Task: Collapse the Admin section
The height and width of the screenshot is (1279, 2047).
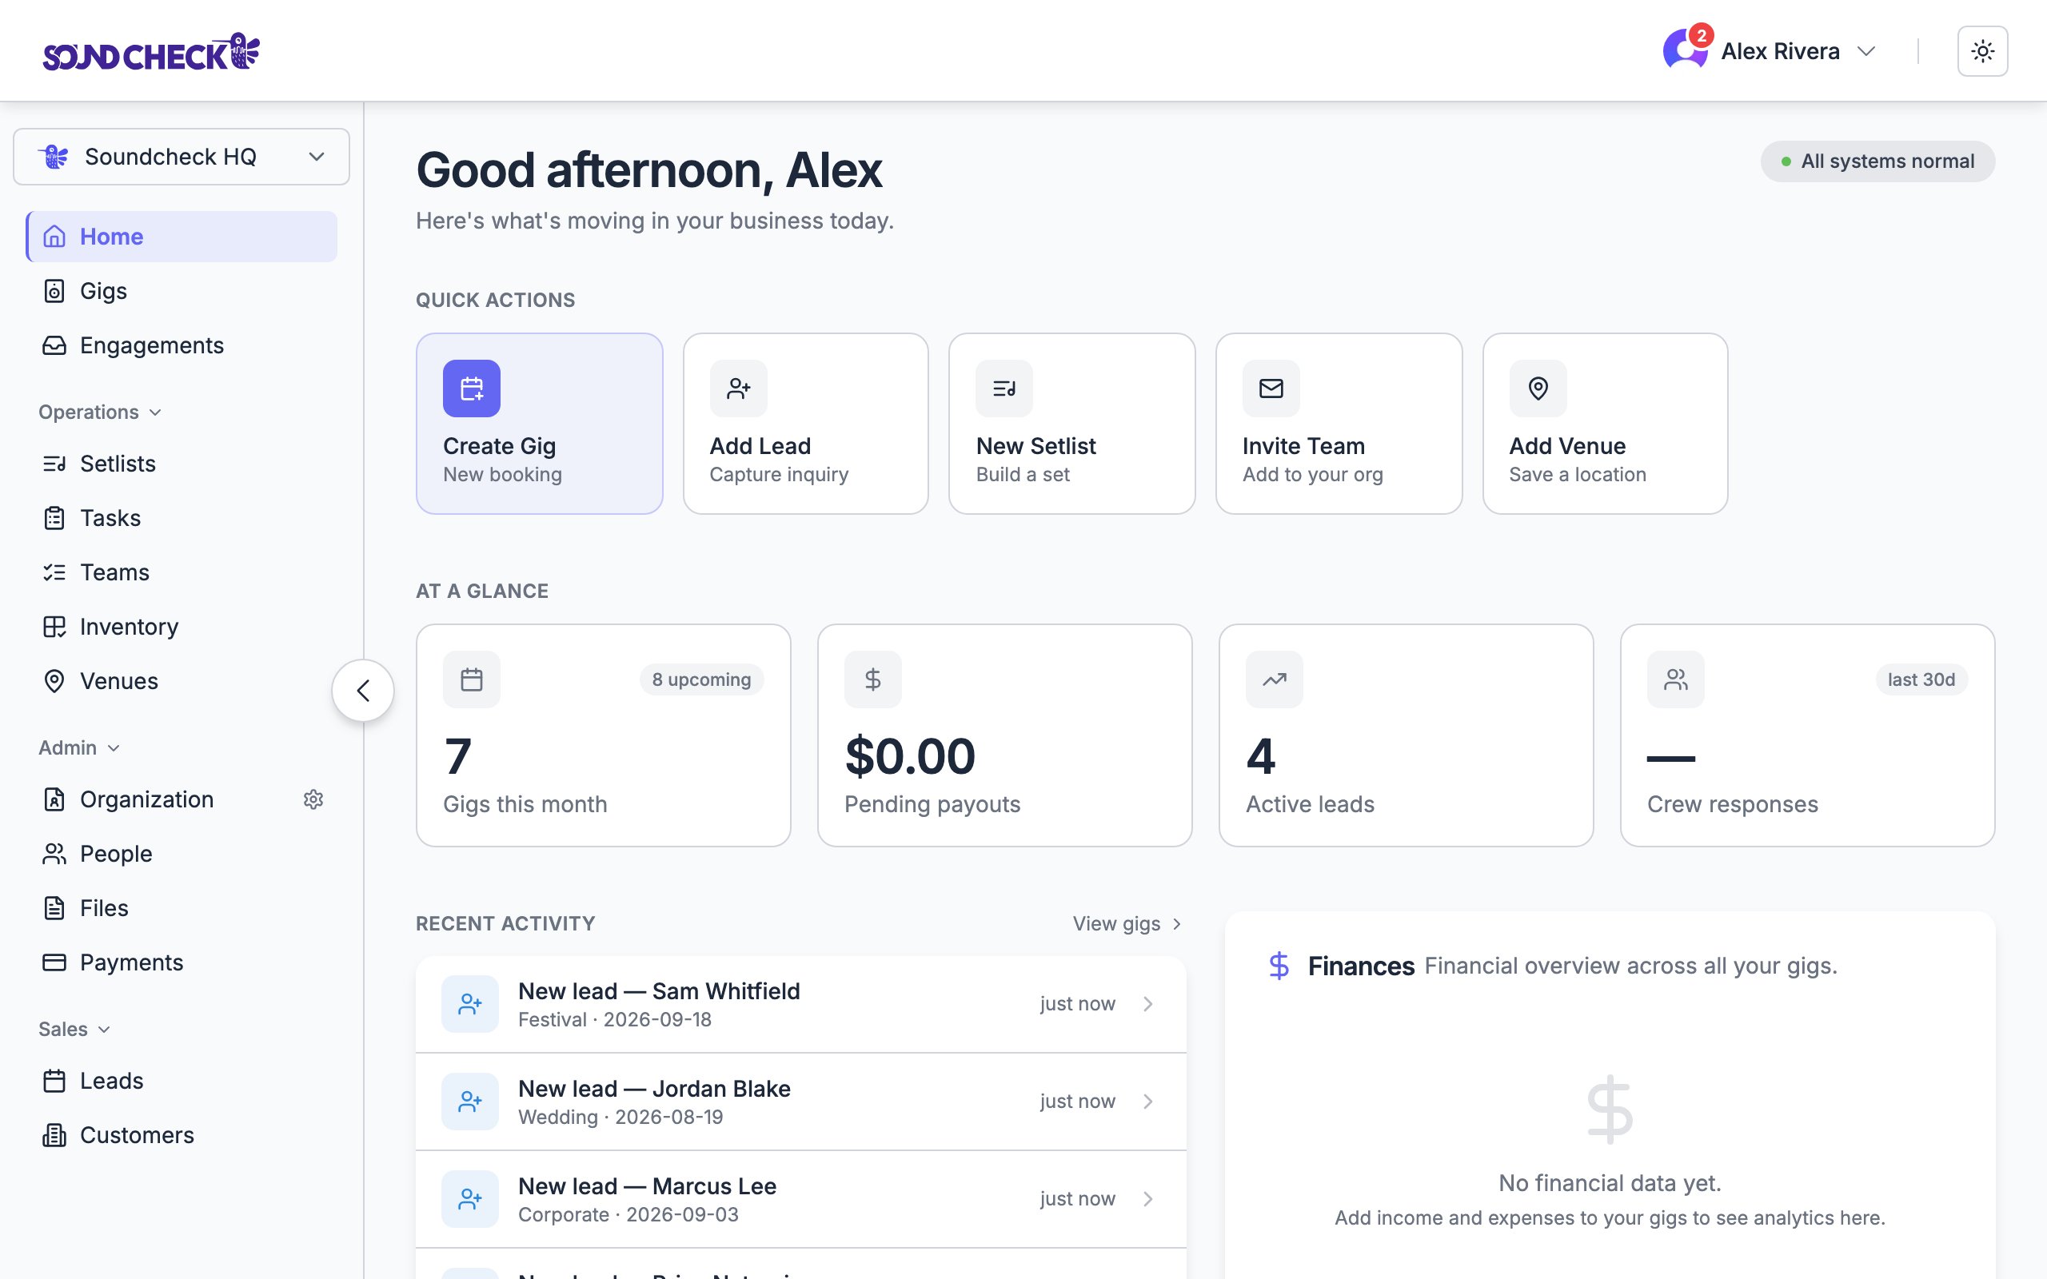Action: [78, 747]
